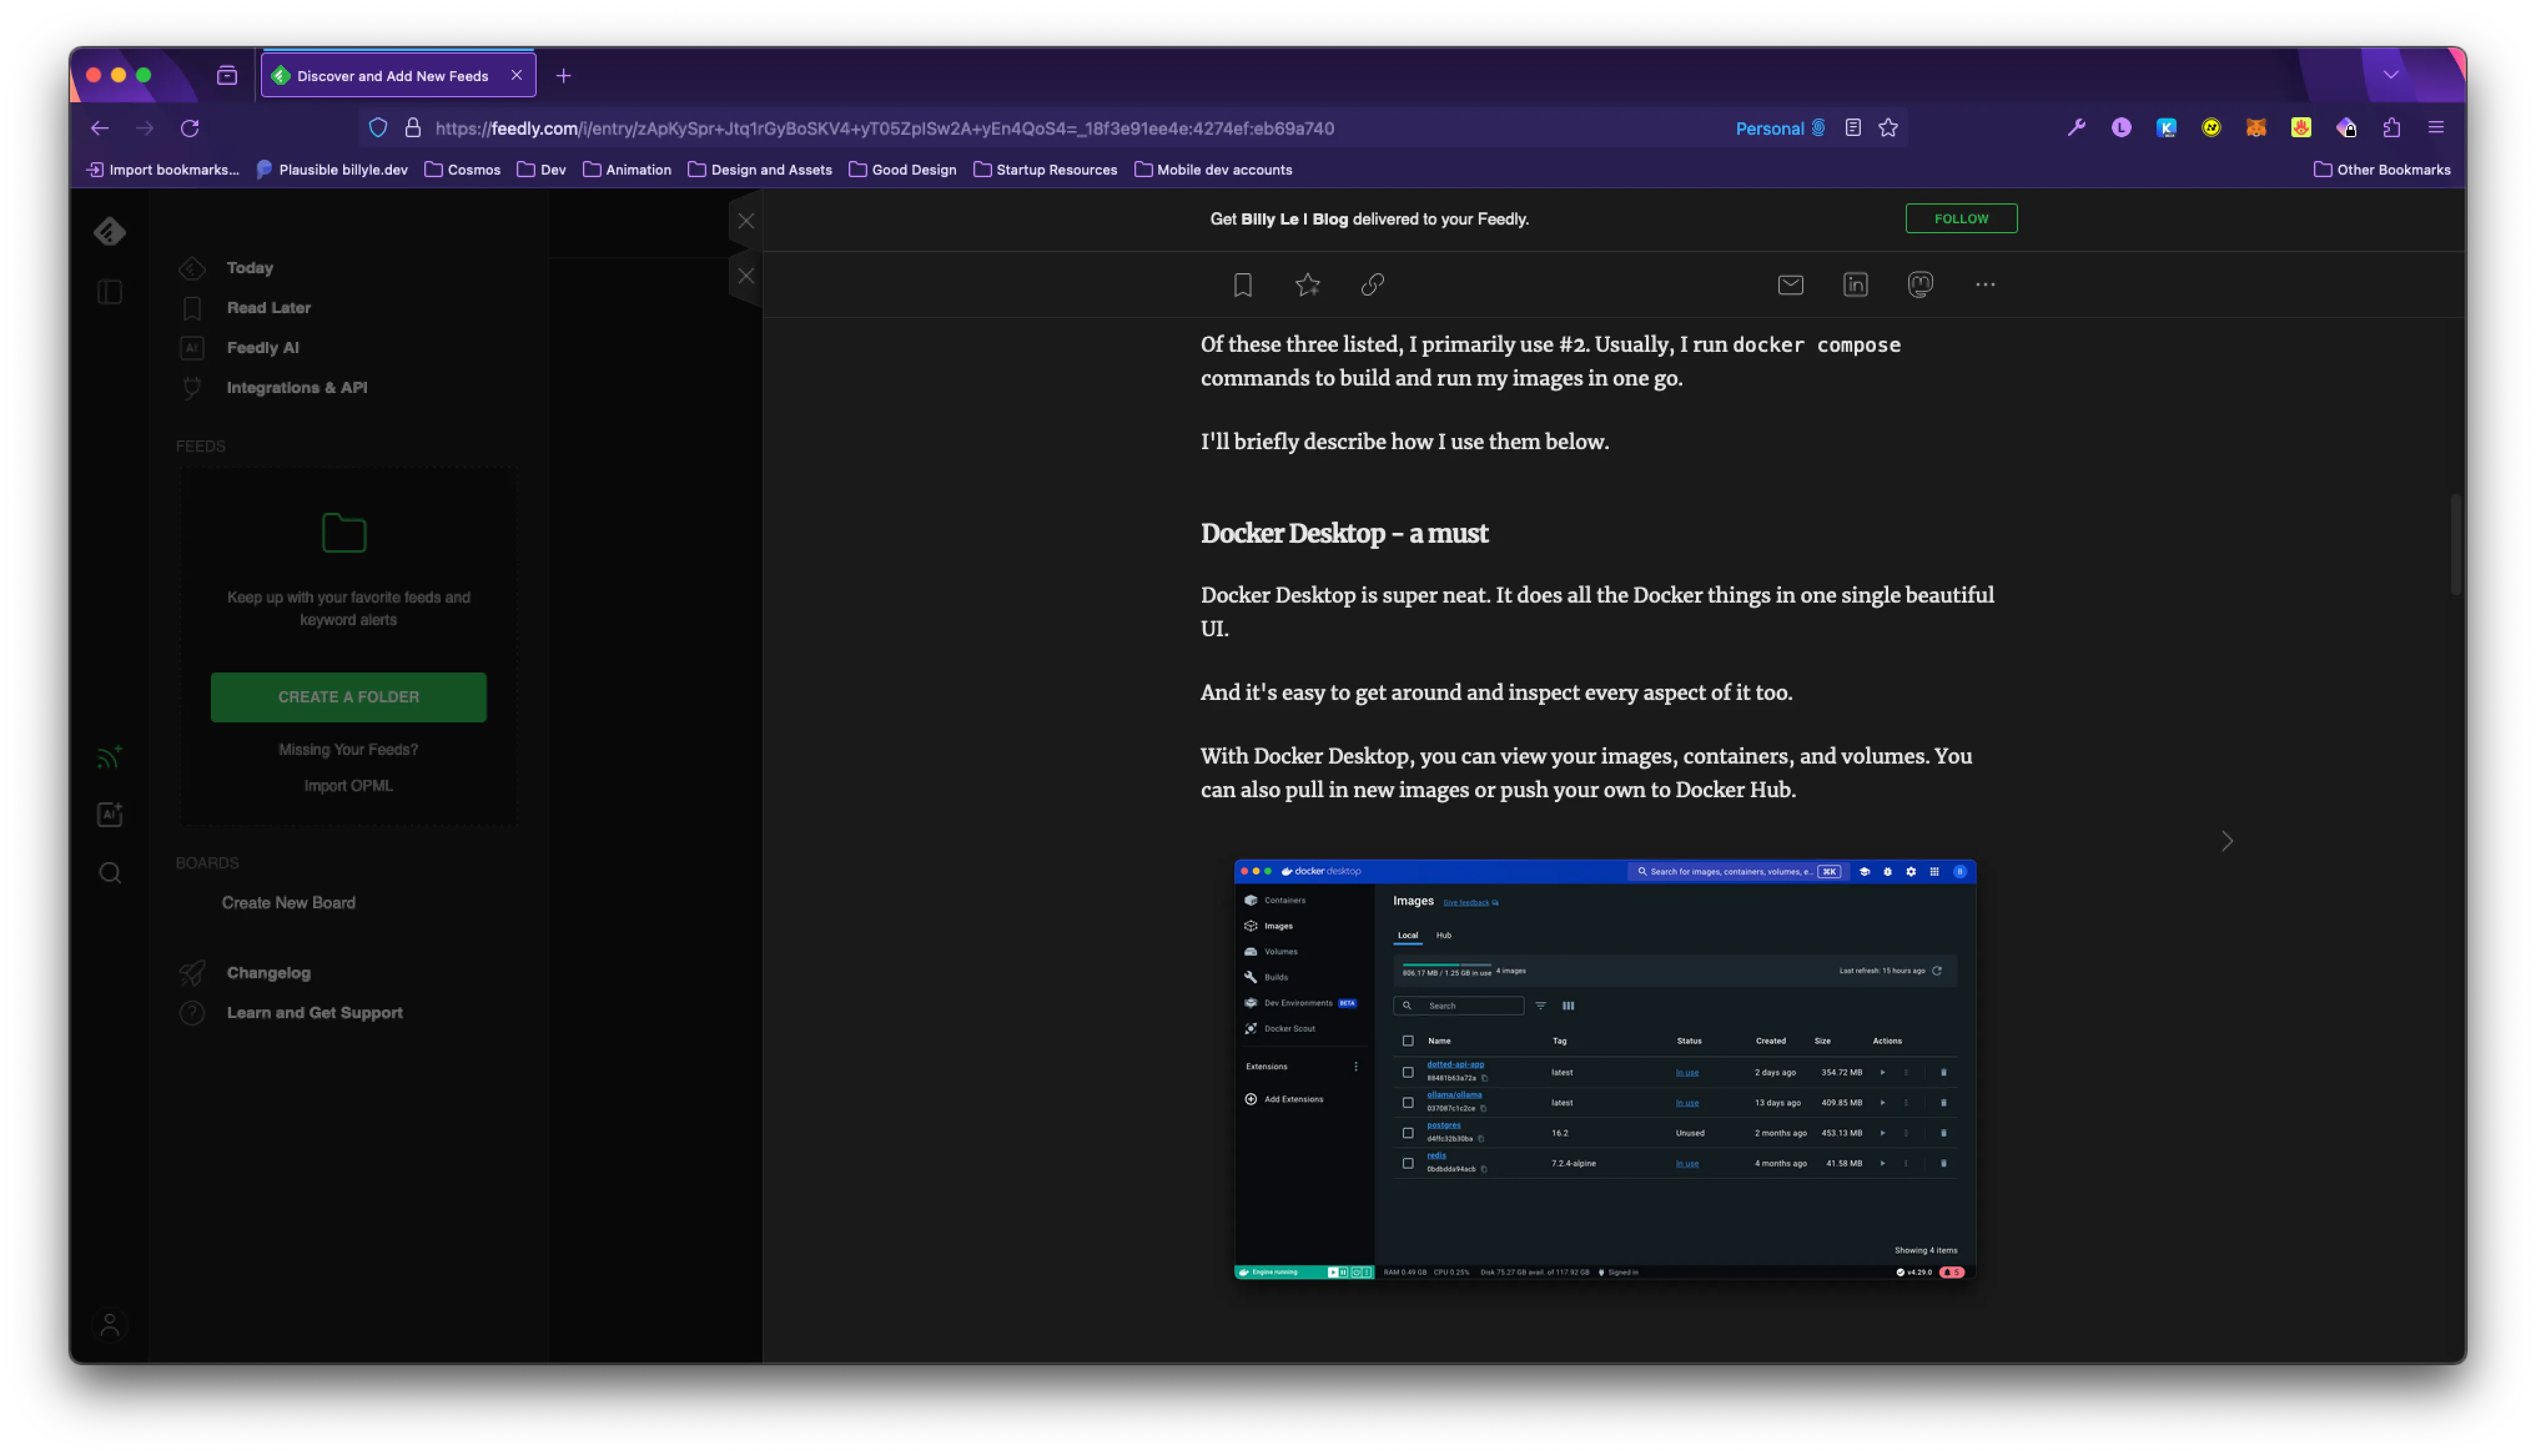Click Create New Board link
Screen dimensions: 2536x1456
[288, 903]
